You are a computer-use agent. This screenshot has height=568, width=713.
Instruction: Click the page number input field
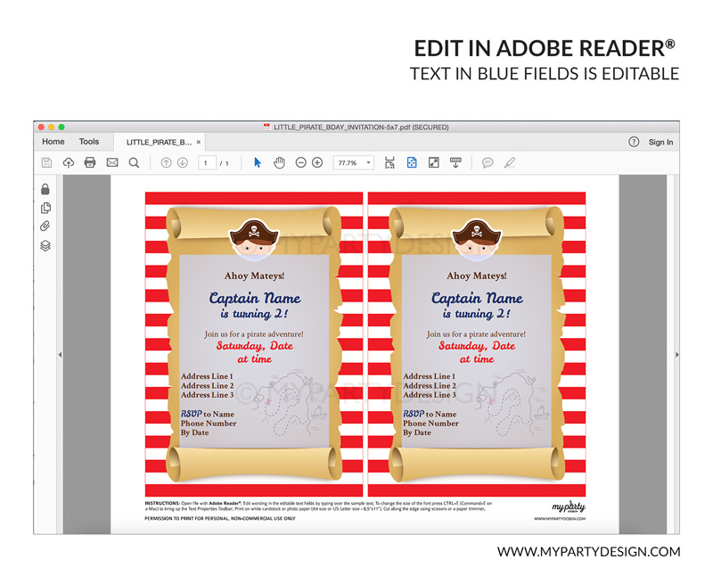pos(208,163)
